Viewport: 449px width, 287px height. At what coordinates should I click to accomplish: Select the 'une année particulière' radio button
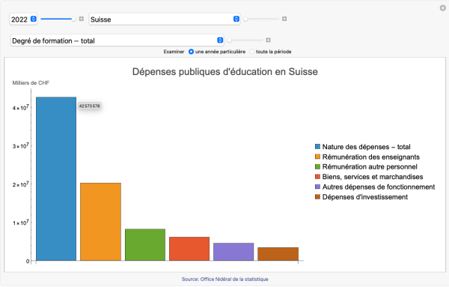coord(191,52)
